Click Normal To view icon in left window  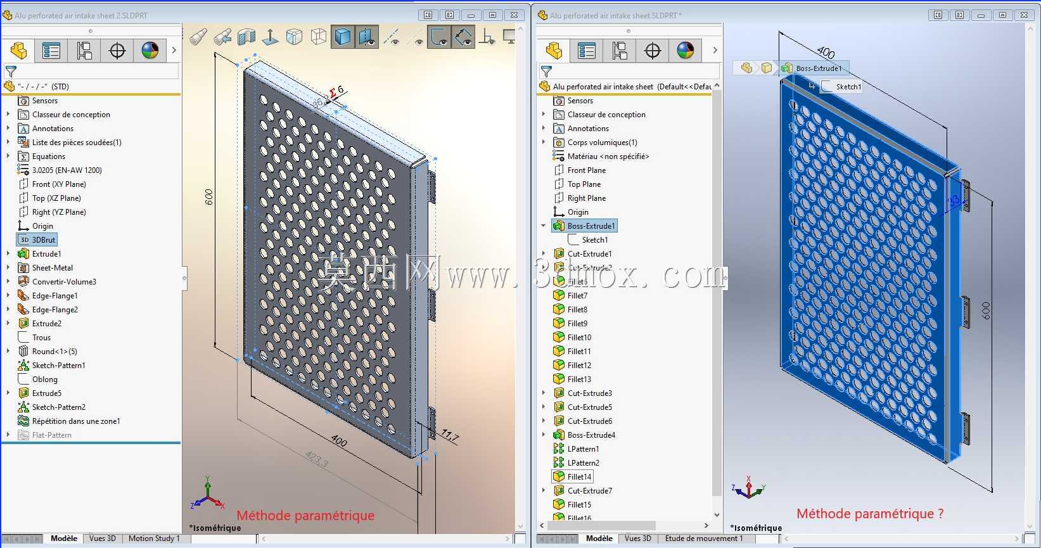tap(271, 37)
